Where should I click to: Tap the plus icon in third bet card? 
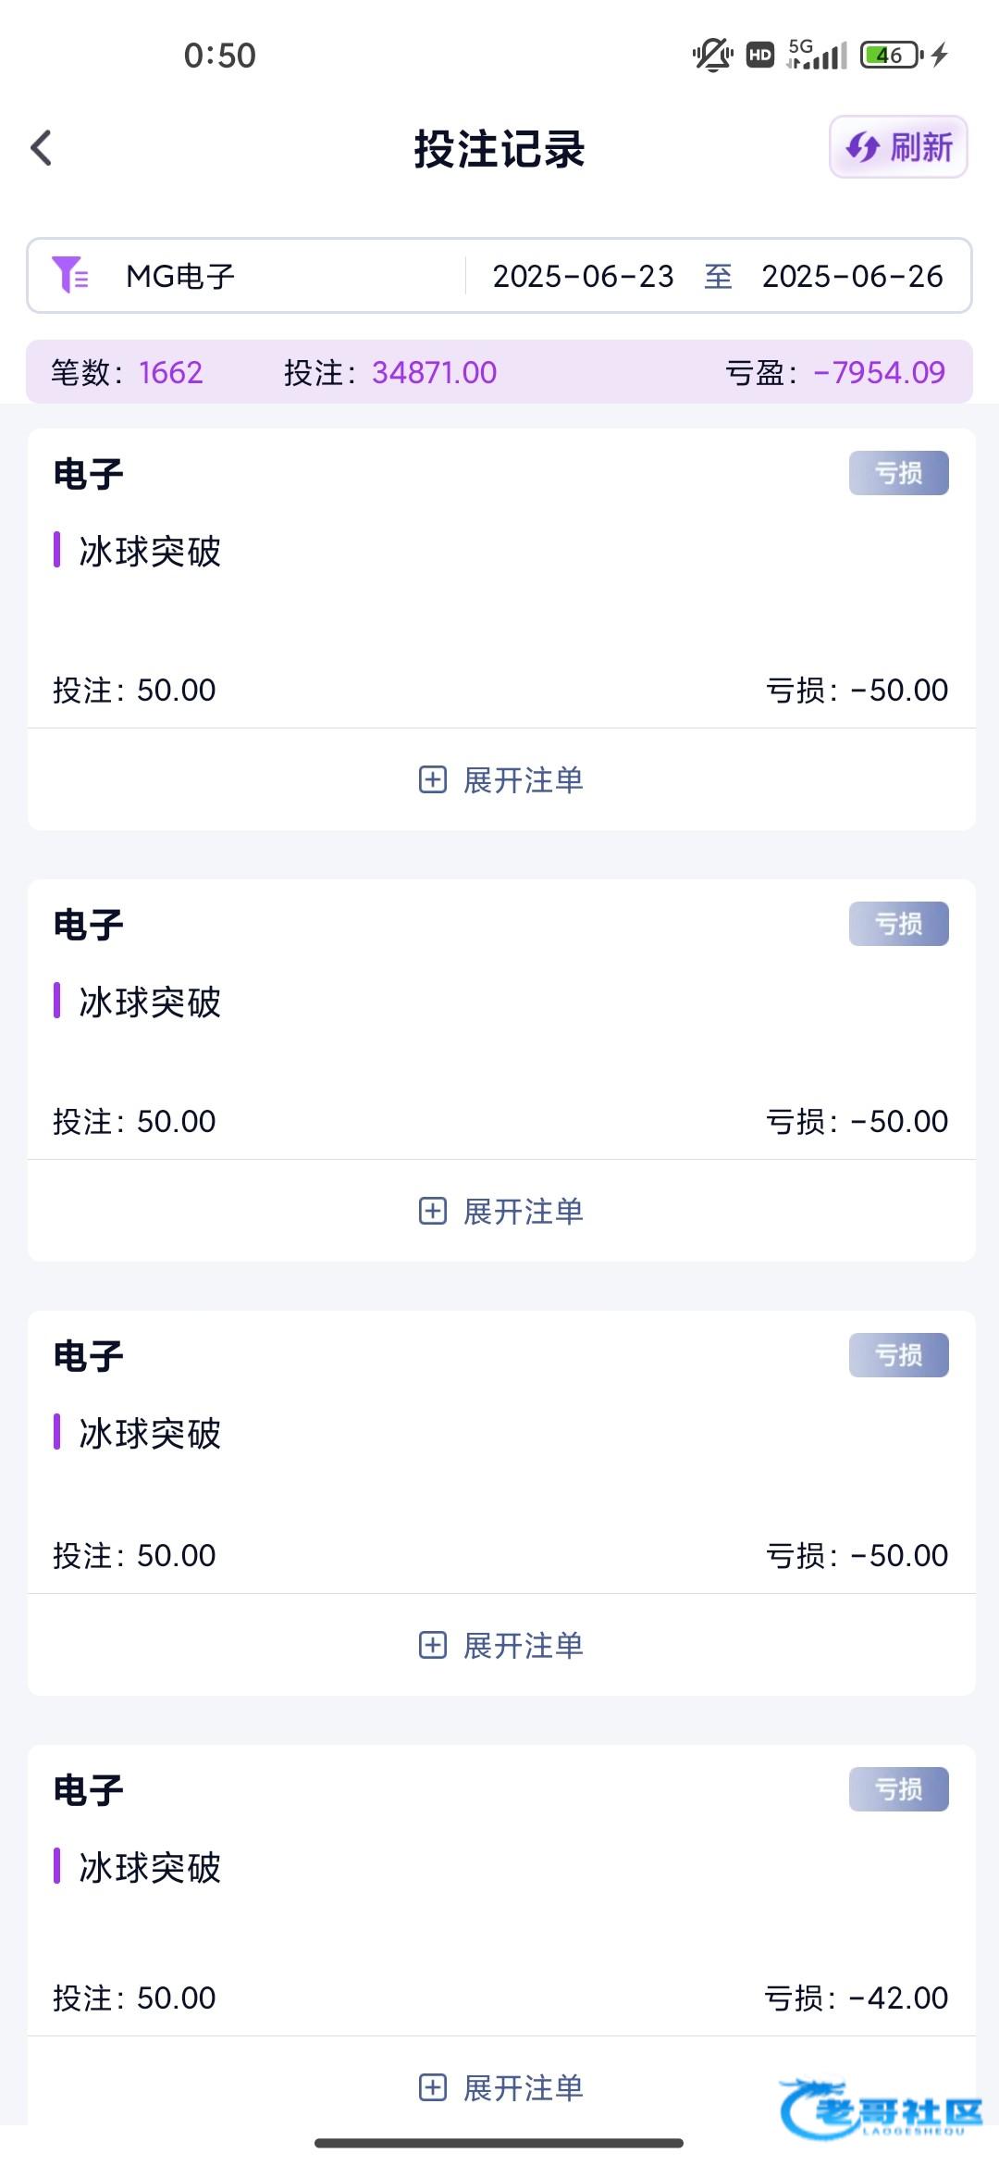433,1645
